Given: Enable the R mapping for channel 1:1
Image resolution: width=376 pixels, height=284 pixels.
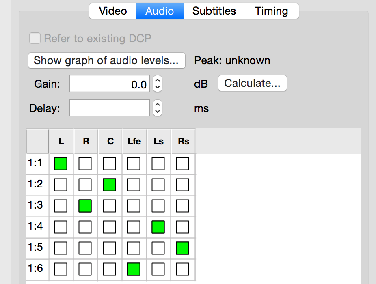Looking at the screenshot, I should [x=85, y=164].
